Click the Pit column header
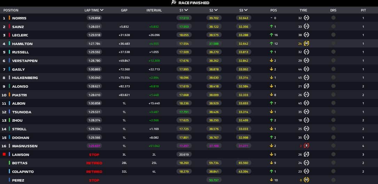This screenshot has height=184, width=378. 363,10
